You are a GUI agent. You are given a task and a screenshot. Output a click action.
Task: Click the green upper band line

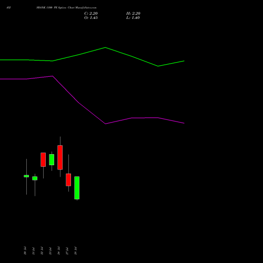coord(105,48)
